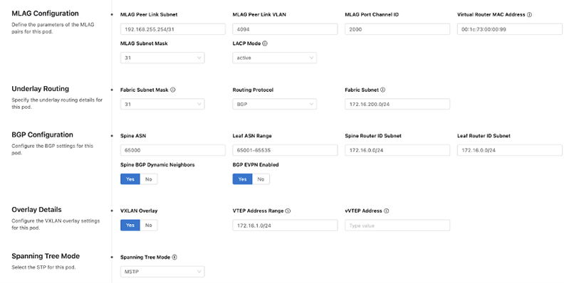Click the Spine ASN field
The image size is (564, 283).
click(173, 150)
